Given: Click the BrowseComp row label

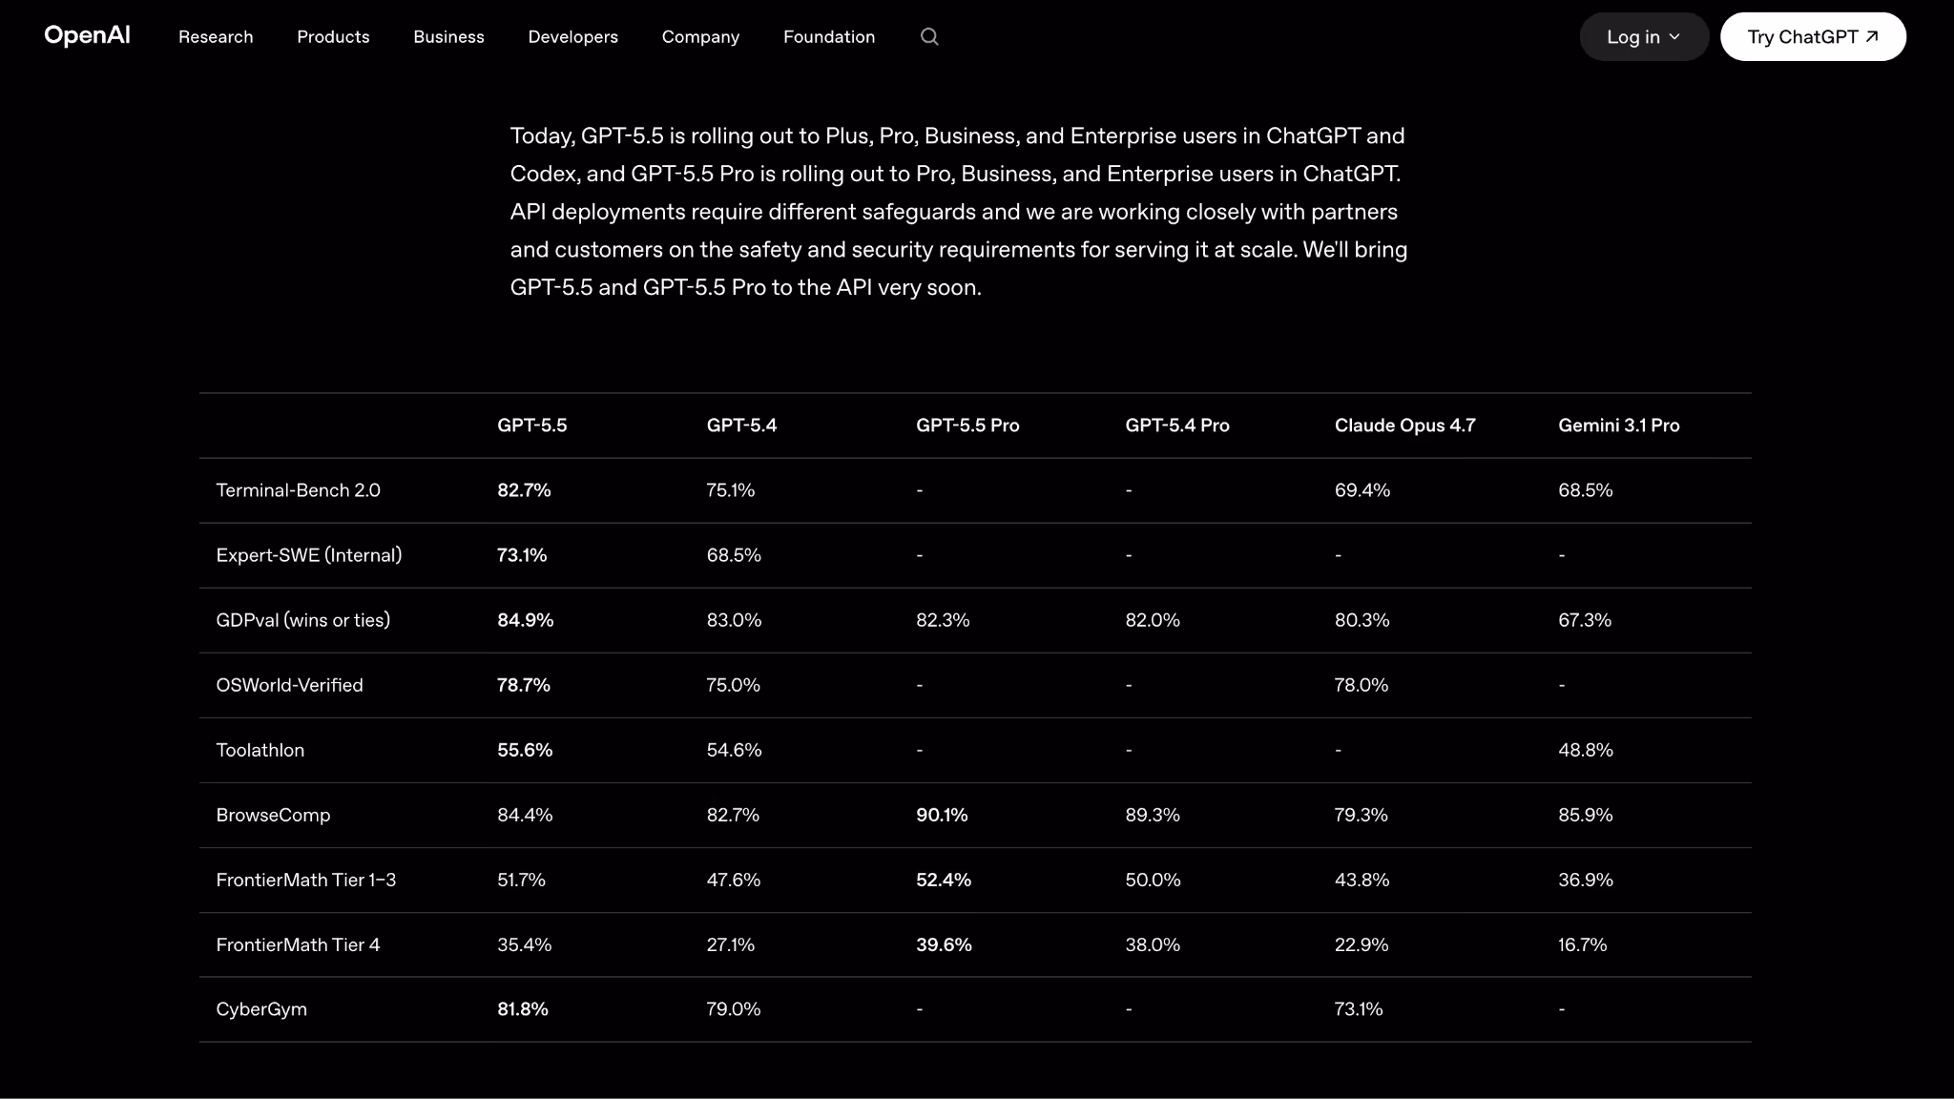Looking at the screenshot, I should tap(273, 815).
